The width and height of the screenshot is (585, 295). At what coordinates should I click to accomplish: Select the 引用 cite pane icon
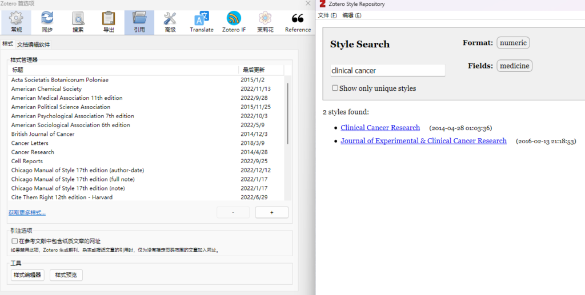pyautogui.click(x=139, y=22)
